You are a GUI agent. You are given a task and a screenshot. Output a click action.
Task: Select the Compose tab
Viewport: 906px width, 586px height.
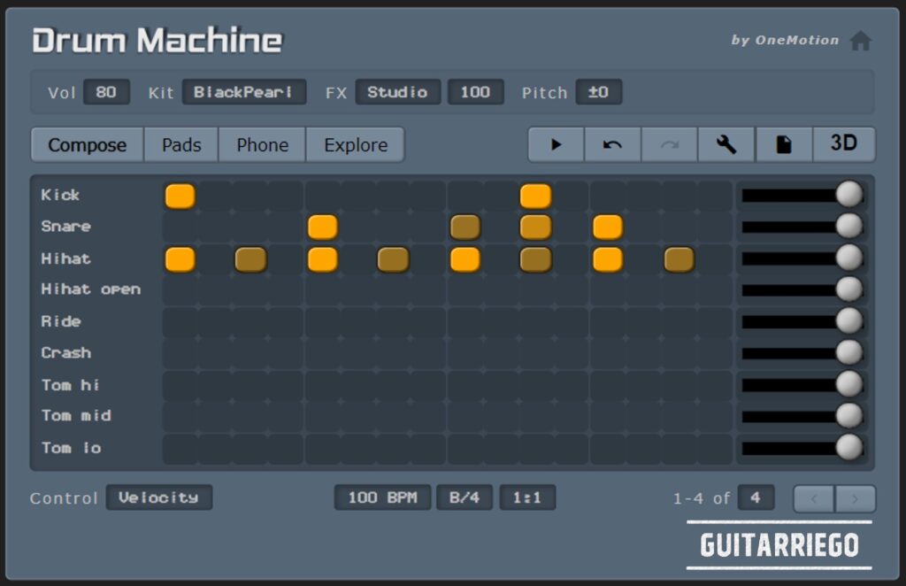[x=88, y=144]
